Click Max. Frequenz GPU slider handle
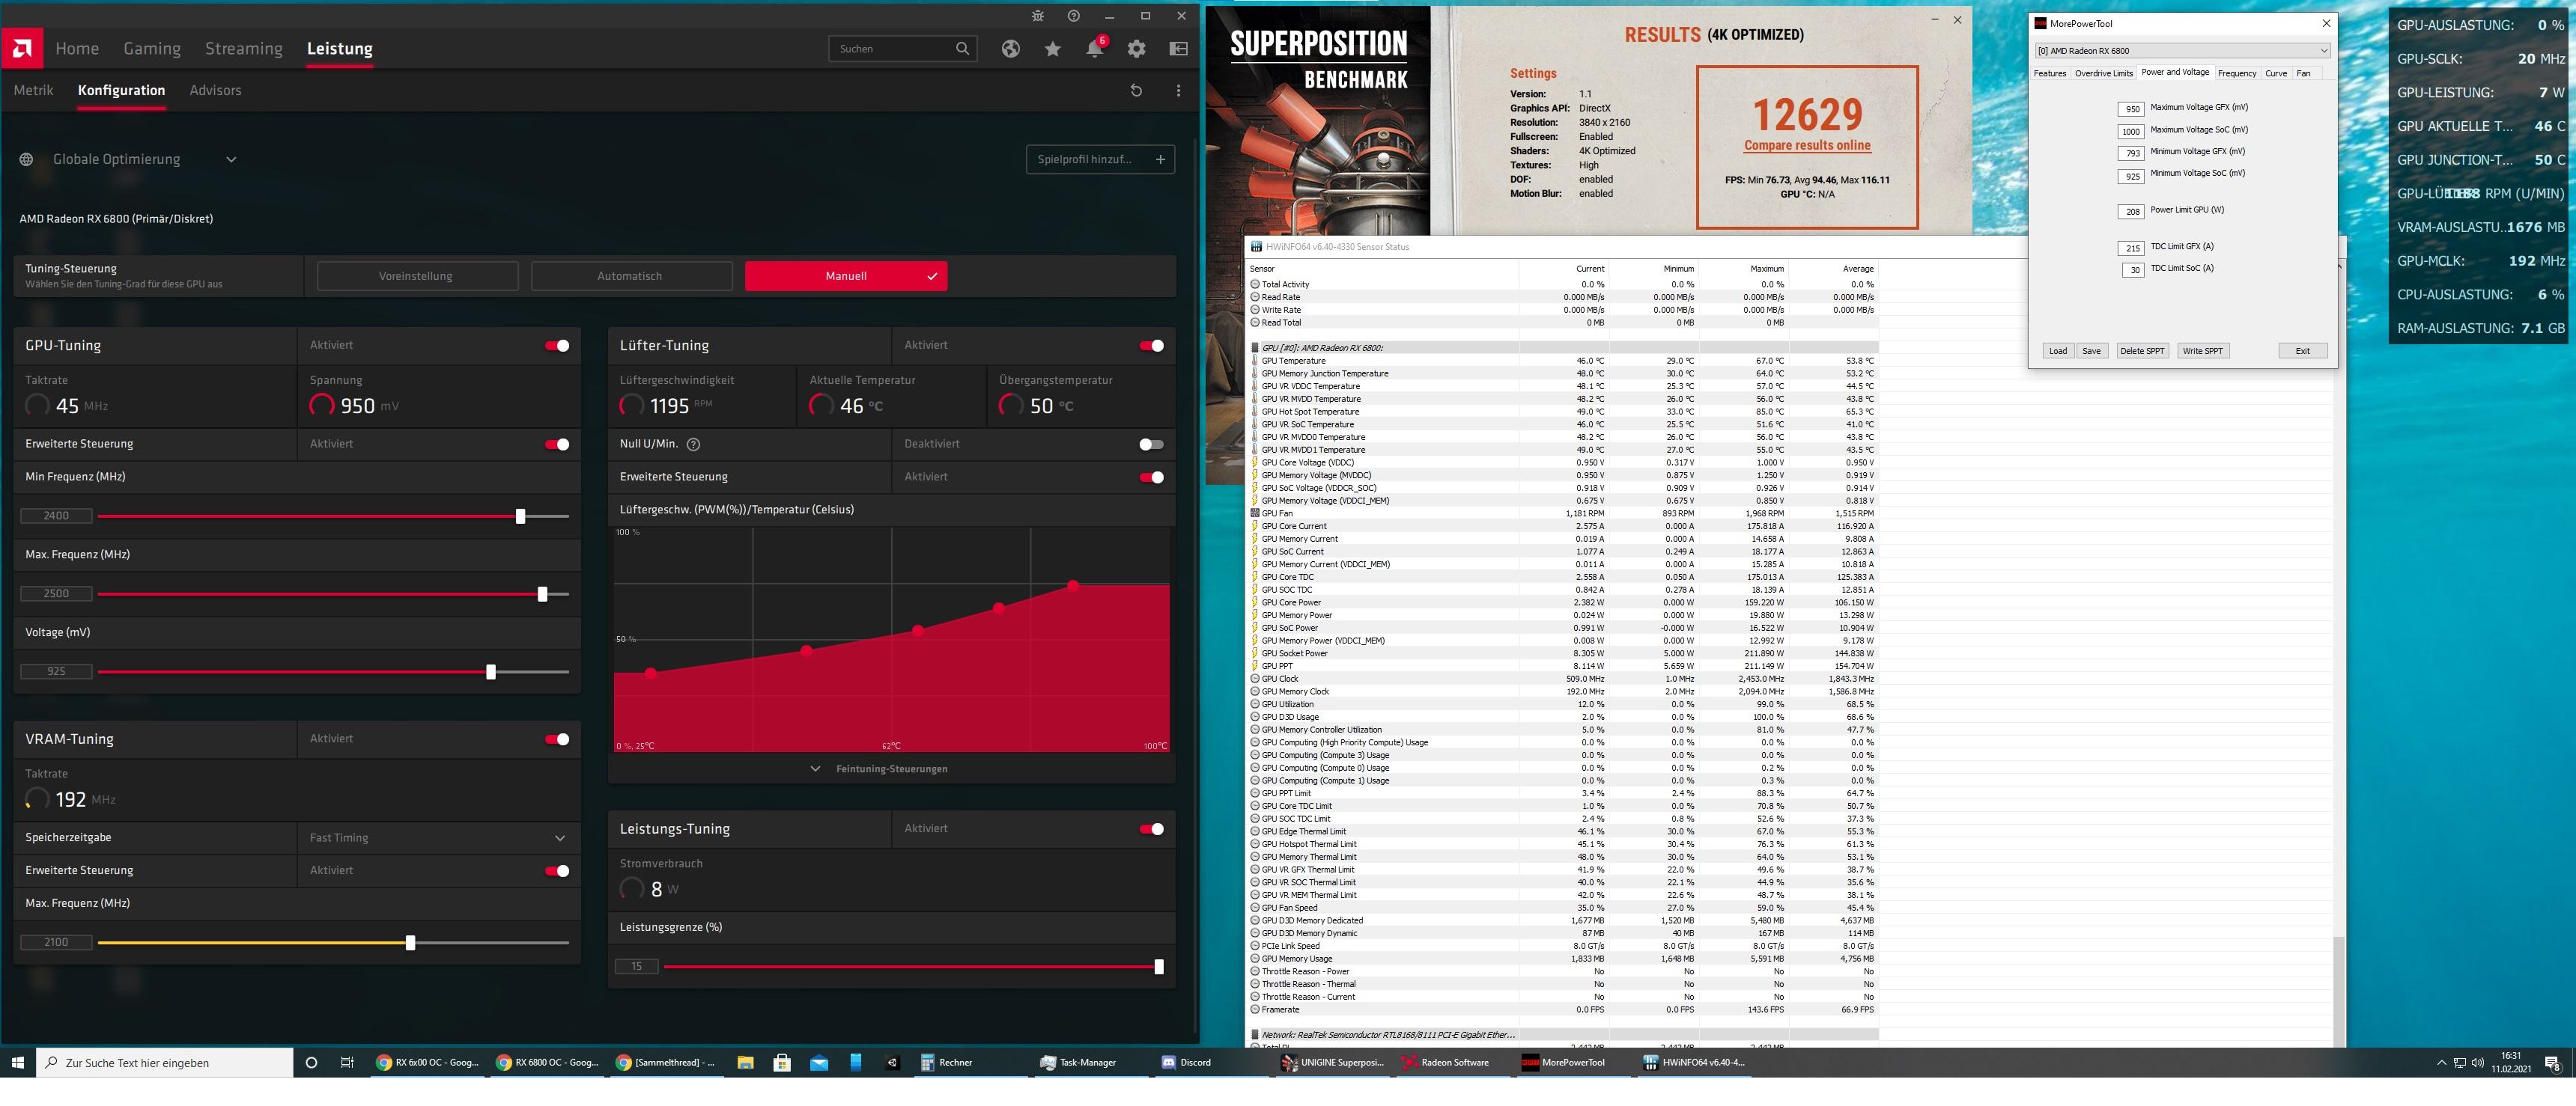This screenshot has height=1106, width=2576. pyautogui.click(x=542, y=594)
